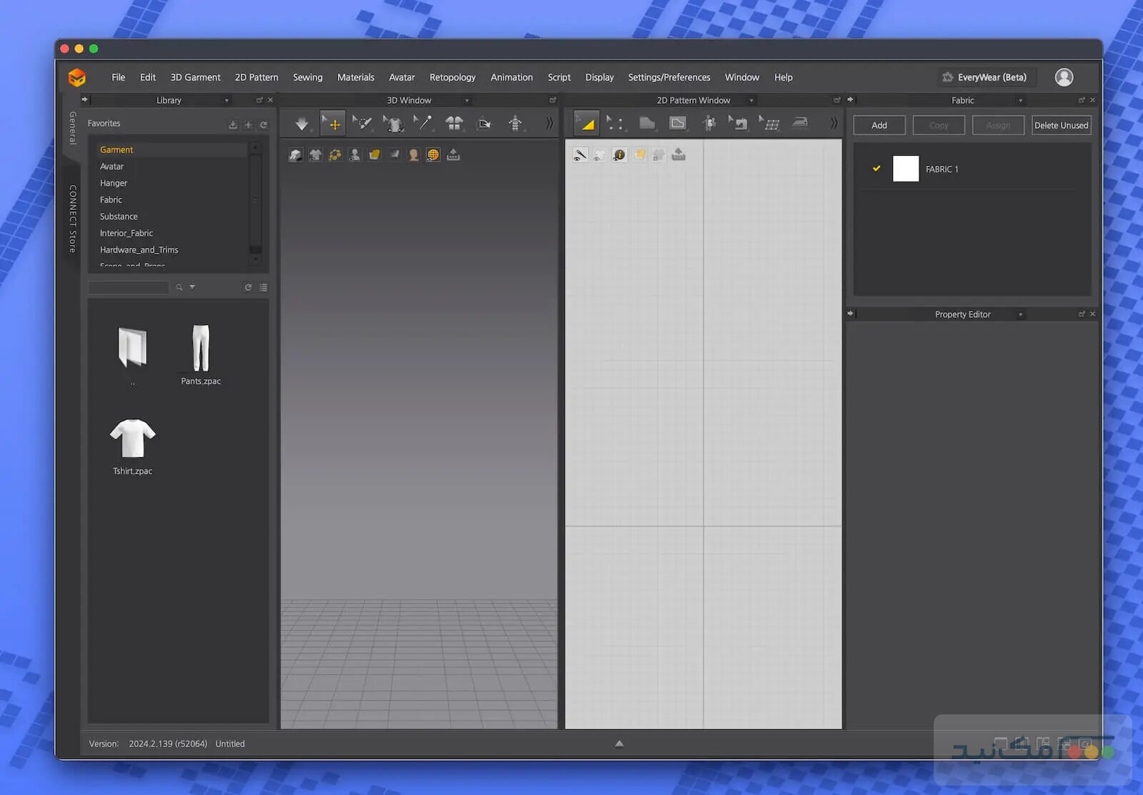This screenshot has width=1143, height=795.
Task: Open the Sewing menu
Action: (307, 77)
